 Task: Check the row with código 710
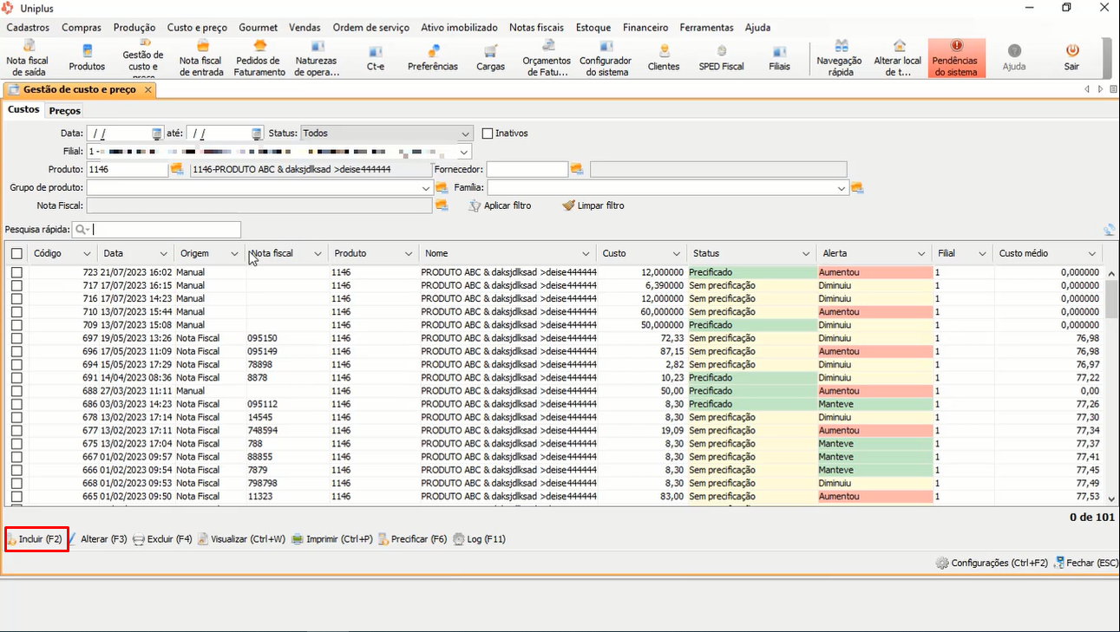pyautogui.click(x=16, y=311)
